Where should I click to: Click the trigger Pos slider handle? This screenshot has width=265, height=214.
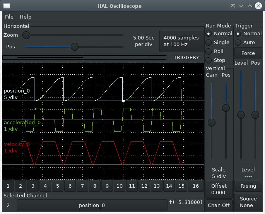pos(255,115)
